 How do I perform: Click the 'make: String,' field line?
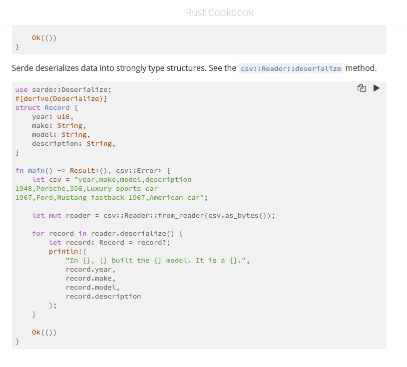(x=59, y=126)
